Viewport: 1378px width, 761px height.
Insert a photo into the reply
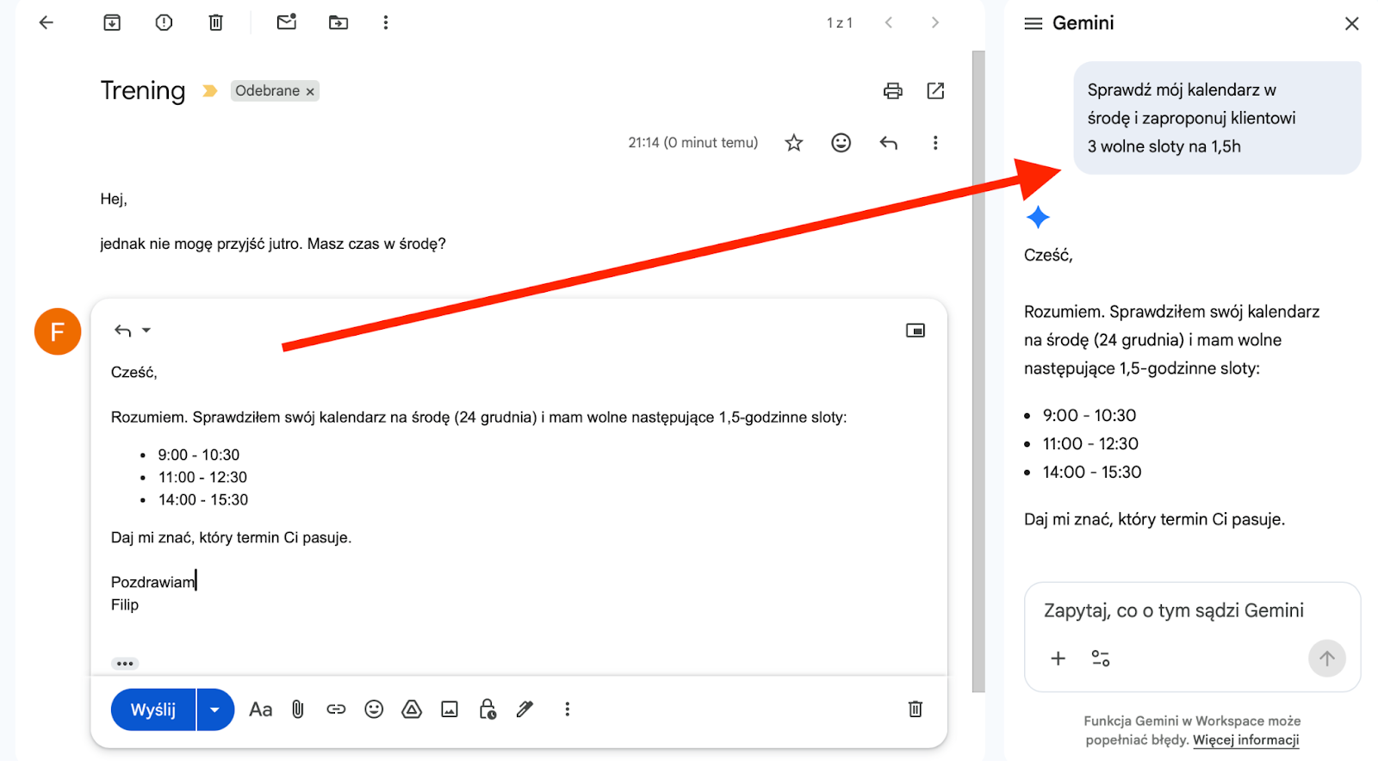click(450, 709)
